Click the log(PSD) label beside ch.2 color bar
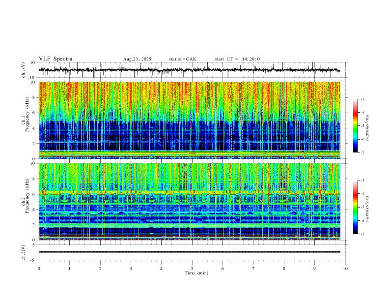 tap(367, 209)
